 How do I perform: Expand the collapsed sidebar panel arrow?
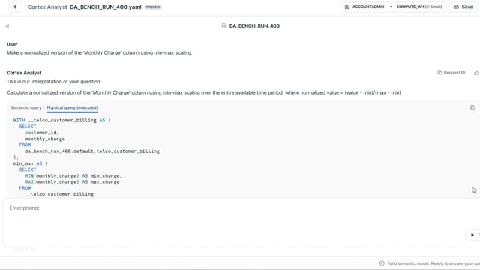[7, 26]
